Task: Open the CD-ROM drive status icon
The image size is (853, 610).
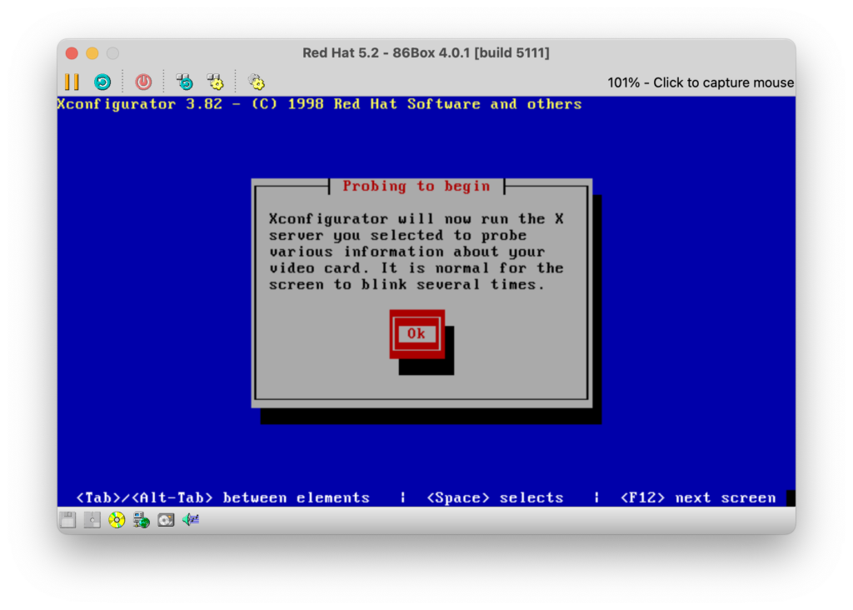Action: click(117, 520)
